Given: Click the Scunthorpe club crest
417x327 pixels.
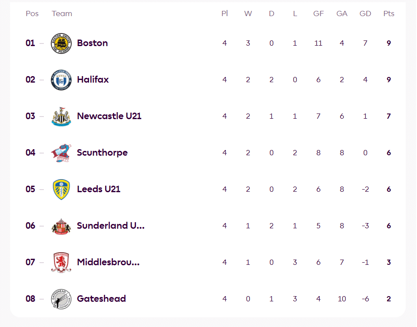Looking at the screenshot, I should click(x=61, y=153).
